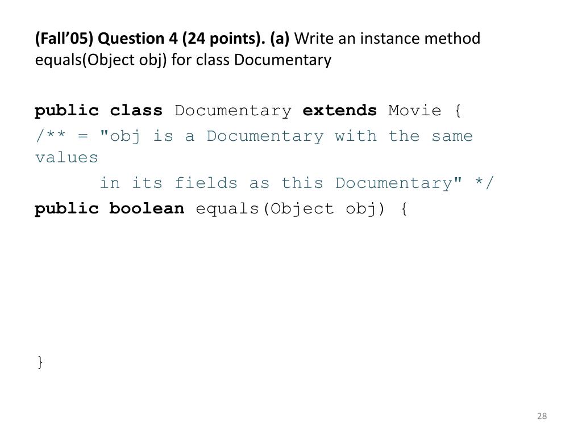The height and width of the screenshot is (436, 582).
Task: Click 'Write an instance method' text
Action: [387, 38]
